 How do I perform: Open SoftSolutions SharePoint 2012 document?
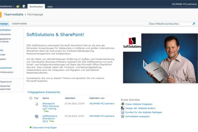(x=50, y=118)
